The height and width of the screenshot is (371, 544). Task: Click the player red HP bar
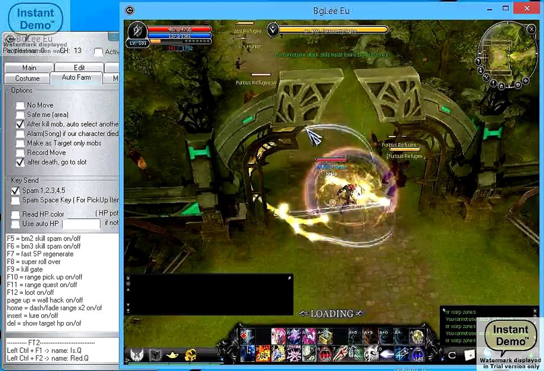(180, 29)
